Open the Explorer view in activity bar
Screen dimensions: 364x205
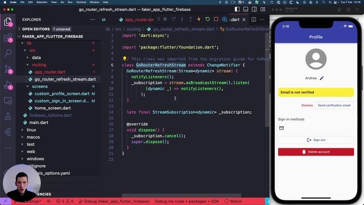tap(8, 22)
